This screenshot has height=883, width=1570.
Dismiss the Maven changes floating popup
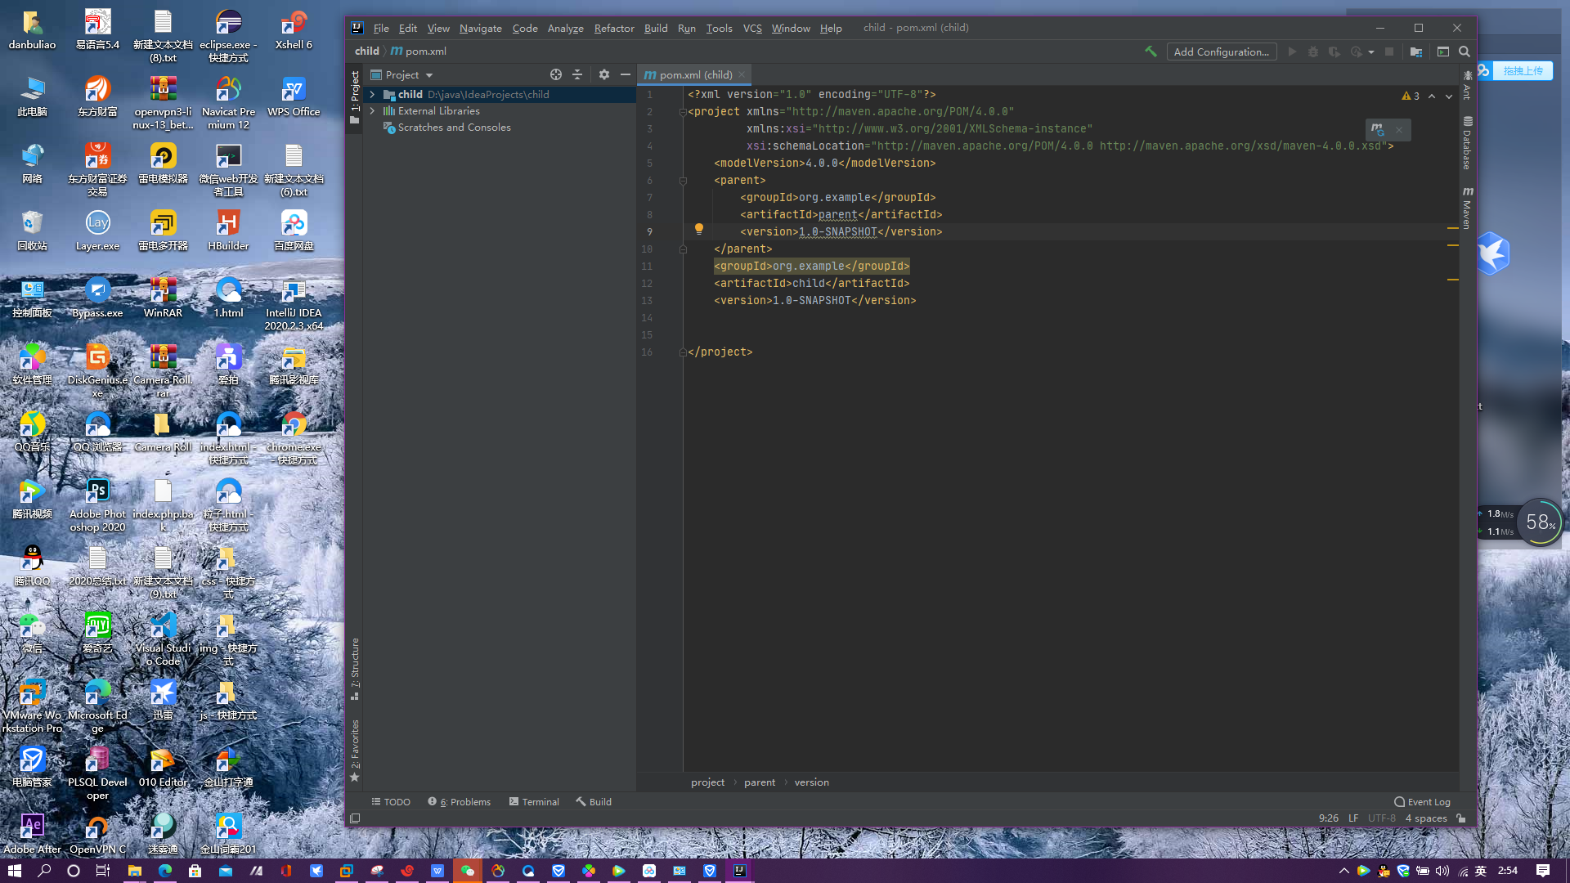[1399, 130]
